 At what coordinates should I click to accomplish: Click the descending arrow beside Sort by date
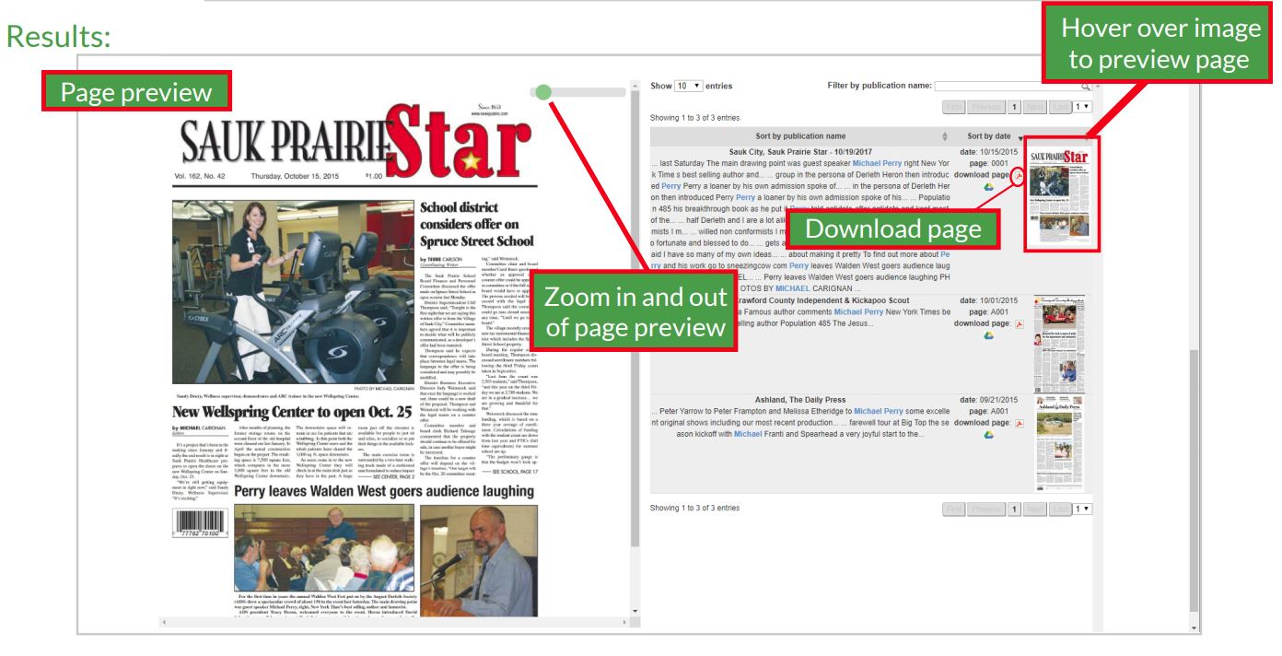[x=1020, y=137]
